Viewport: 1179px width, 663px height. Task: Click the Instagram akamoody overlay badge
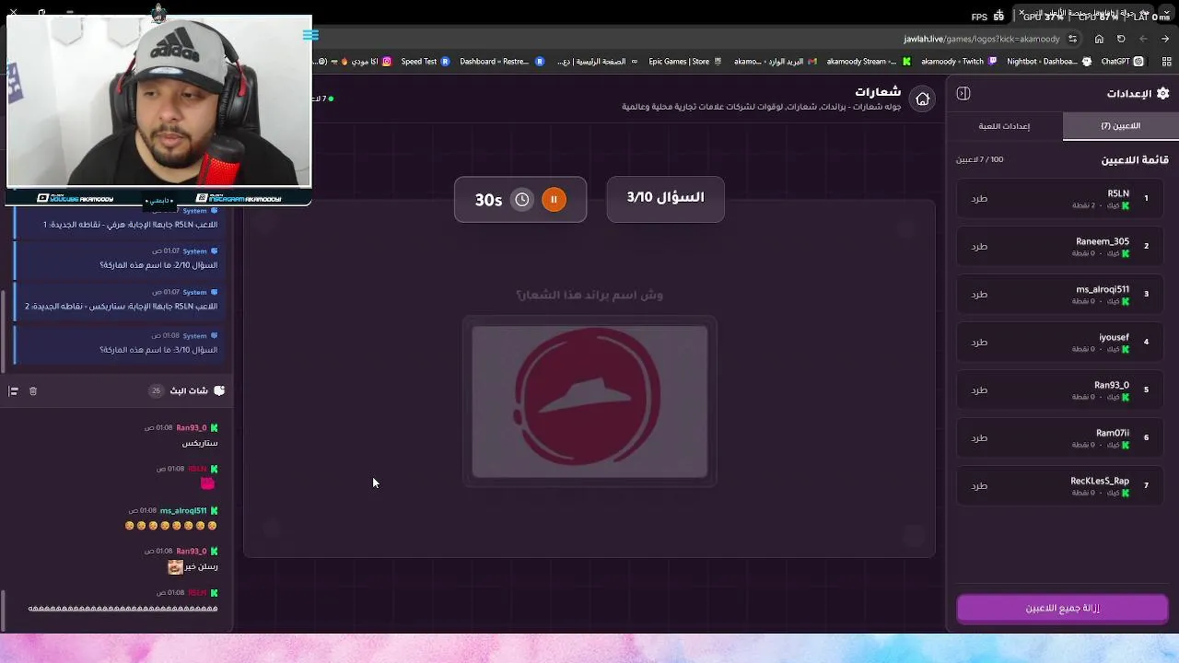click(x=239, y=199)
